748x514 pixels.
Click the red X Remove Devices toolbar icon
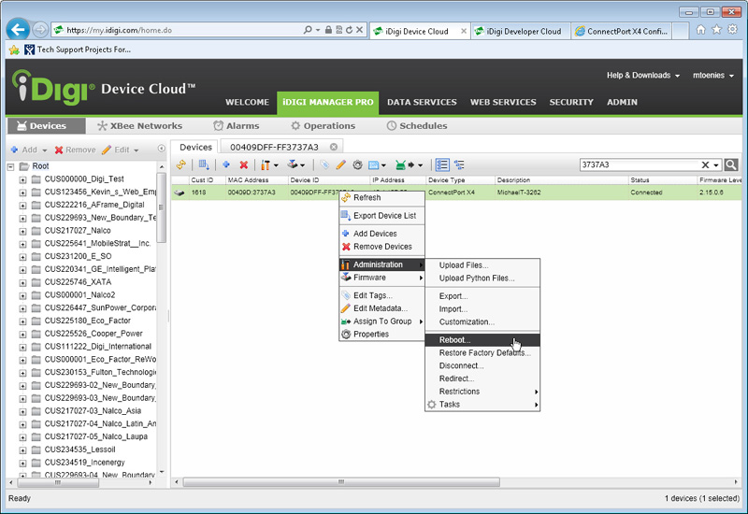coord(243,164)
